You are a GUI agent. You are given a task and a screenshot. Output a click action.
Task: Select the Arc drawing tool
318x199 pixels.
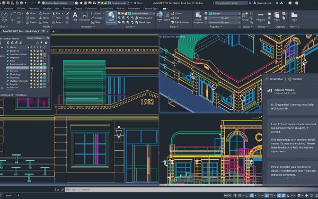(x=13, y=16)
